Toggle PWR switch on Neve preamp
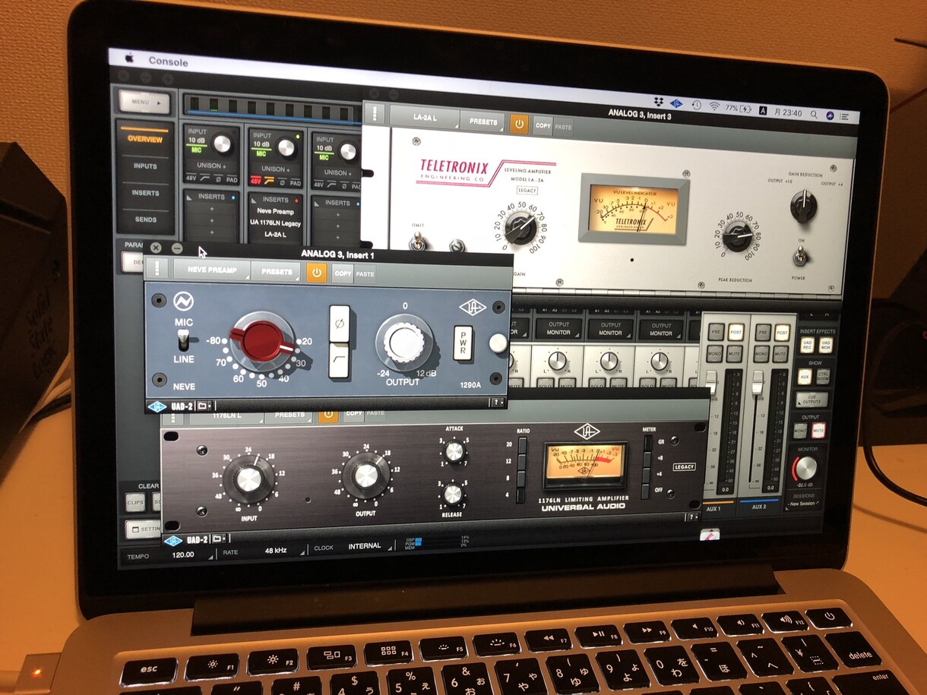This screenshot has height=695, width=927. 463,343
